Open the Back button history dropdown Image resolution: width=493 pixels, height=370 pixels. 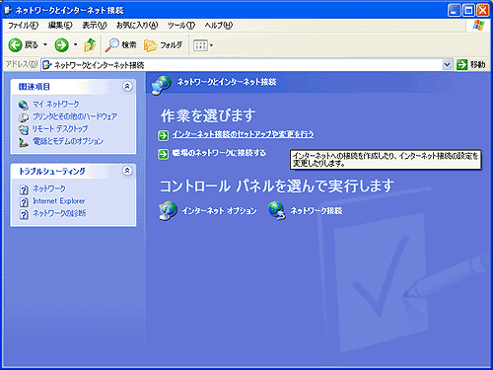(45, 44)
